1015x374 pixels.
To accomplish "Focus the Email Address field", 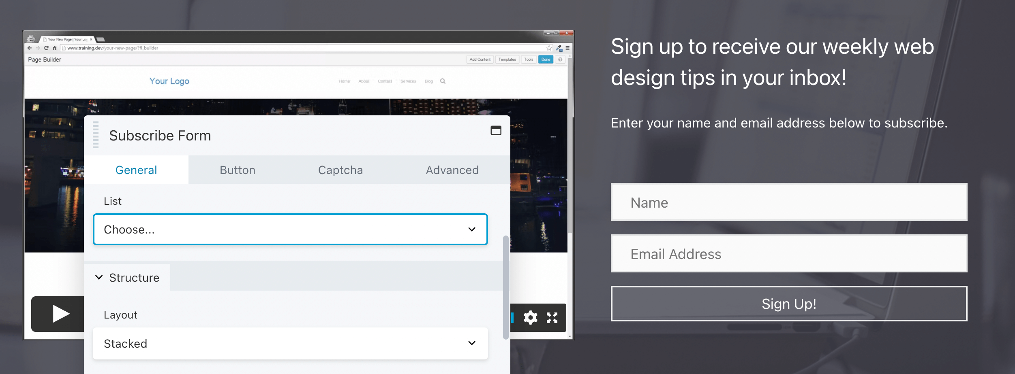I will (x=789, y=254).
